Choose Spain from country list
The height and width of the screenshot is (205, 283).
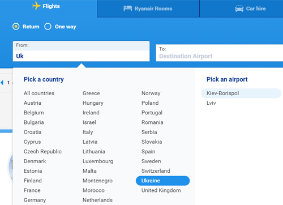point(148,152)
